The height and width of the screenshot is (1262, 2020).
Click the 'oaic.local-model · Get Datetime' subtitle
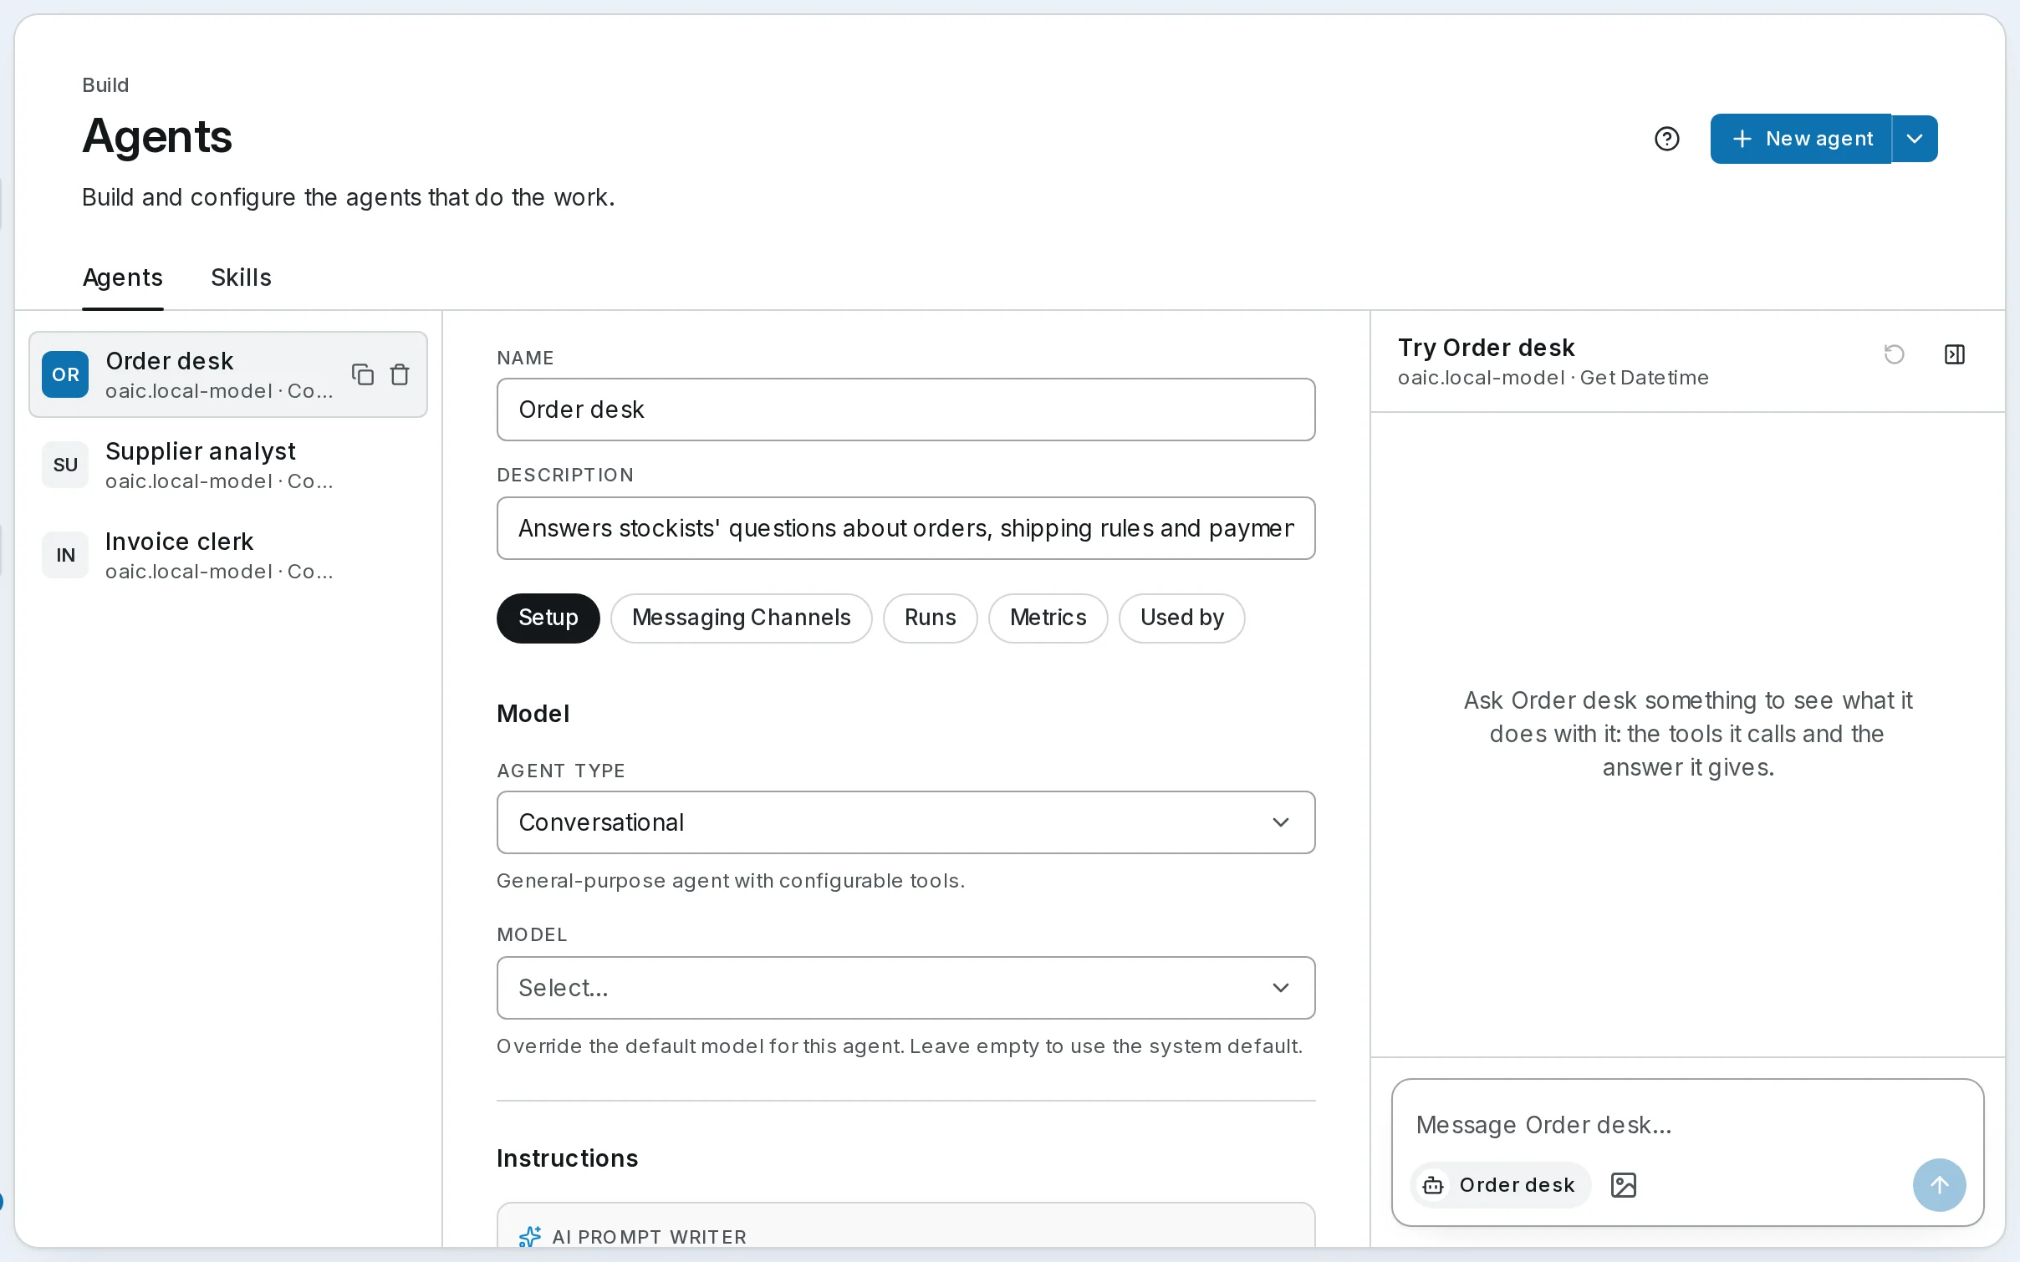(x=1553, y=378)
